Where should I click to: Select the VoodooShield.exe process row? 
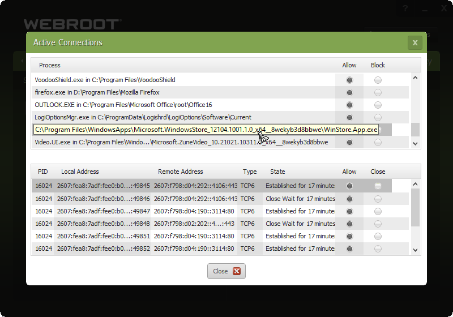(220, 80)
